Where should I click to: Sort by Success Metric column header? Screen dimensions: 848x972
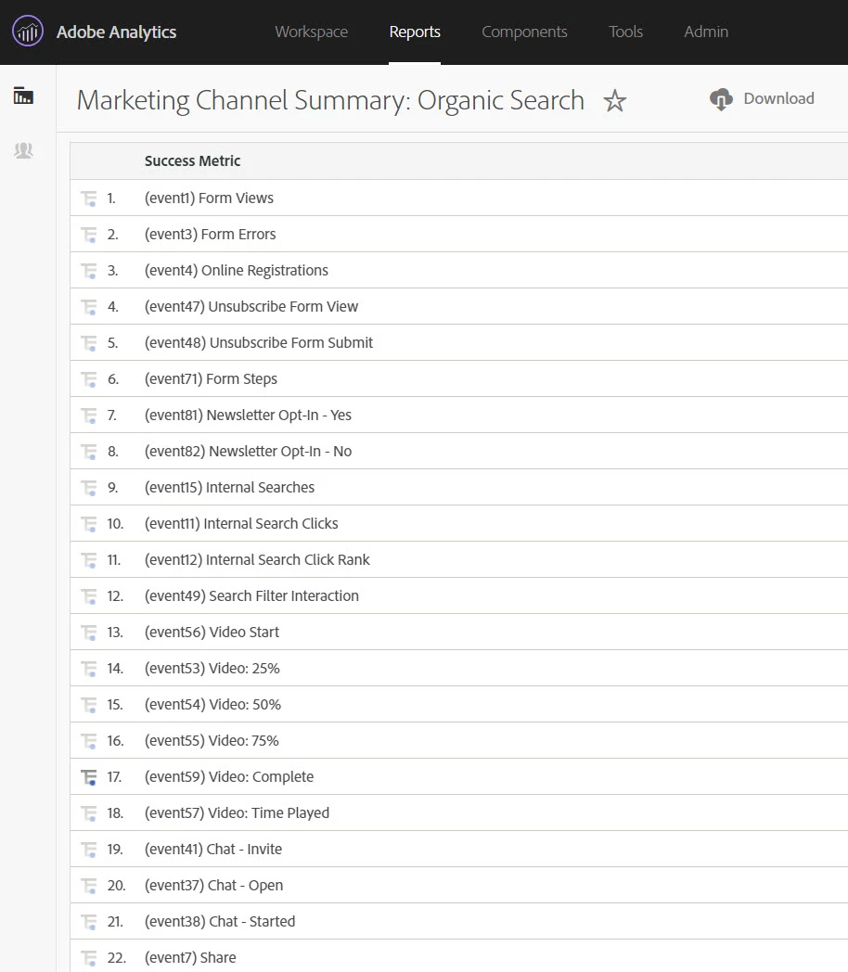[x=192, y=161]
